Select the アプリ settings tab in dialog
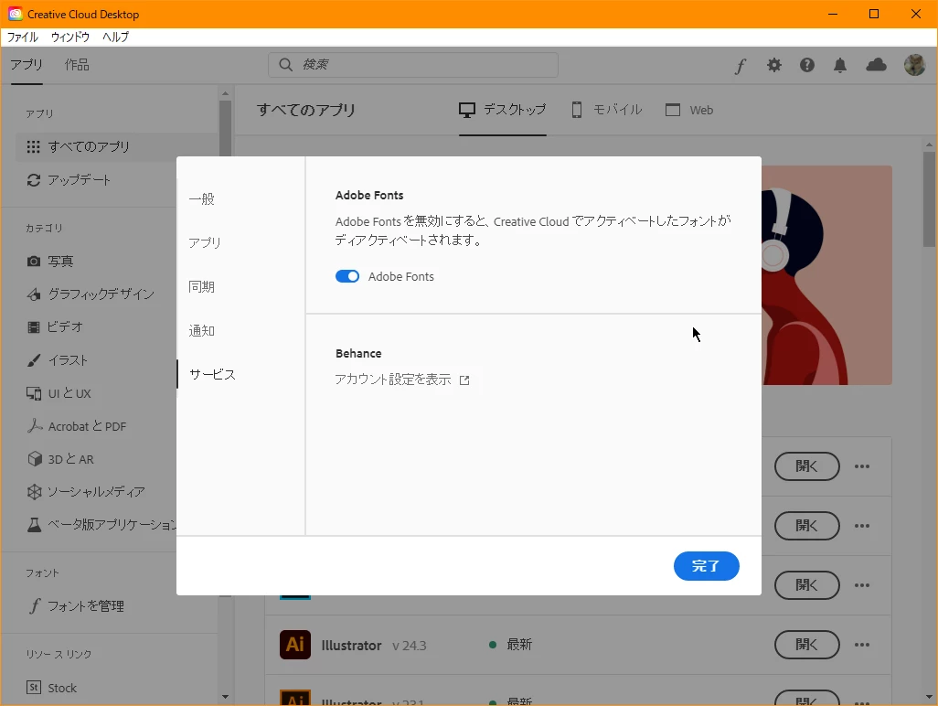 click(x=205, y=242)
